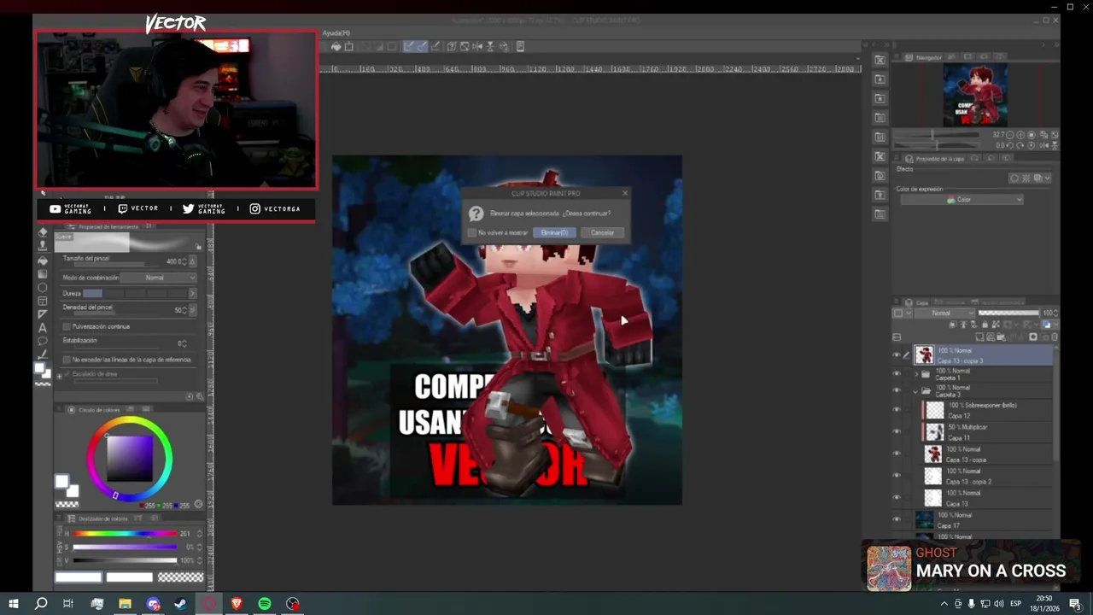Viewport: 1093px width, 615px height.
Task: Click the Dureza arrow button
Action: click(x=192, y=293)
